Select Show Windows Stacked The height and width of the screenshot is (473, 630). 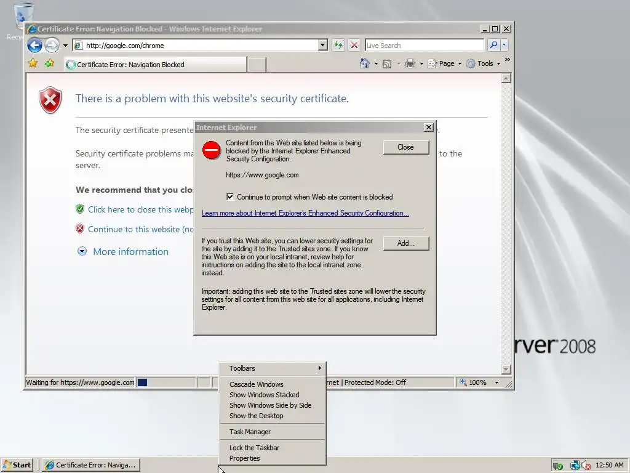tap(273, 395)
